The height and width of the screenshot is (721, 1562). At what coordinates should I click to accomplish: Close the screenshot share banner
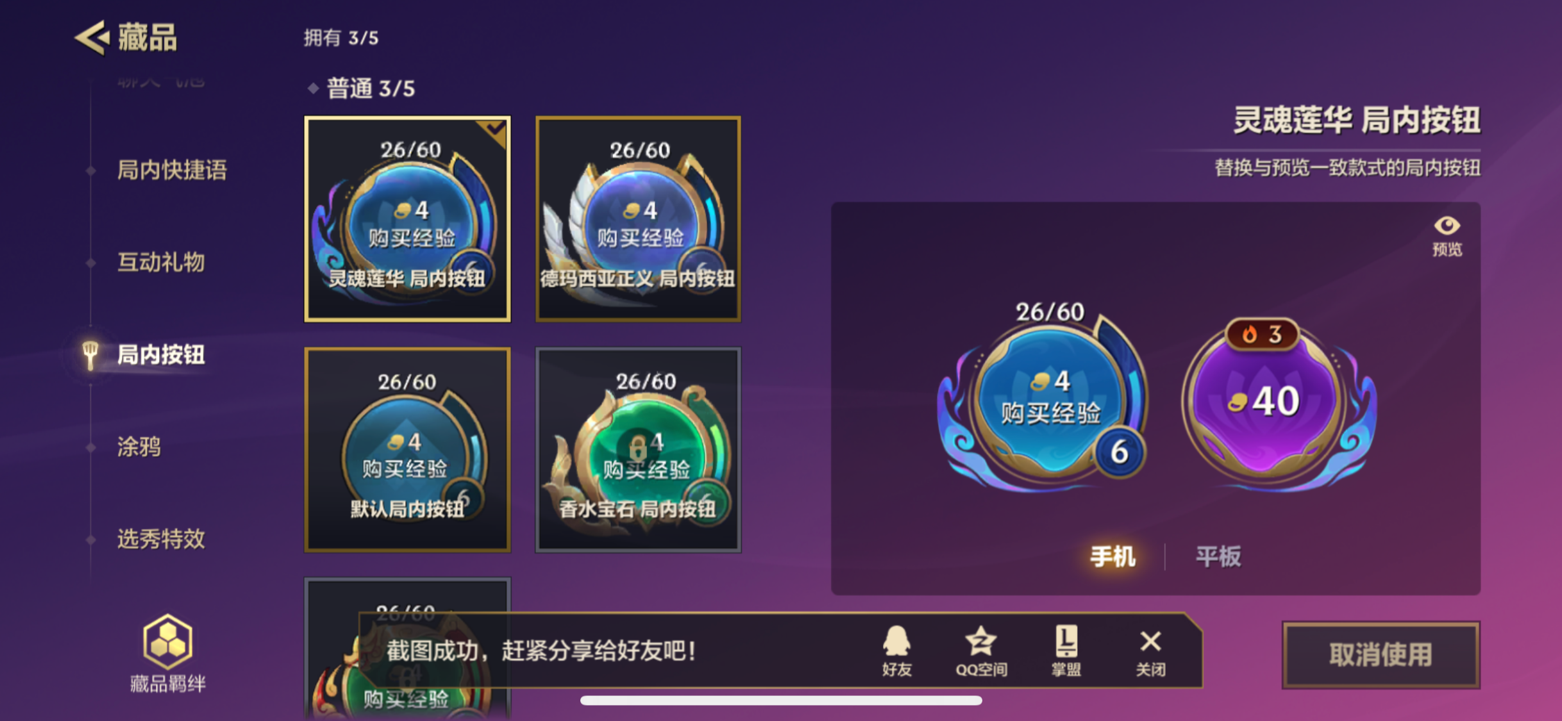point(1150,651)
